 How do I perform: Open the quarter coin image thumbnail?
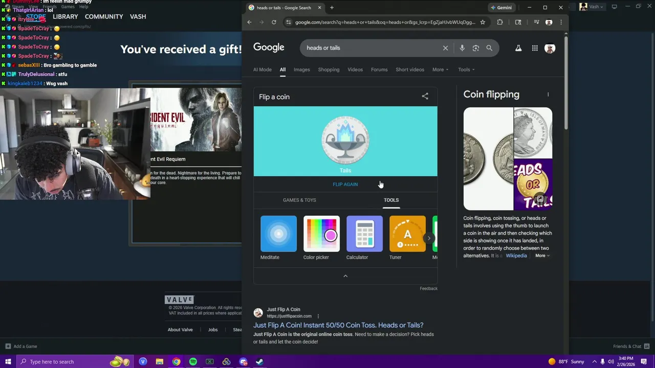pos(488,158)
